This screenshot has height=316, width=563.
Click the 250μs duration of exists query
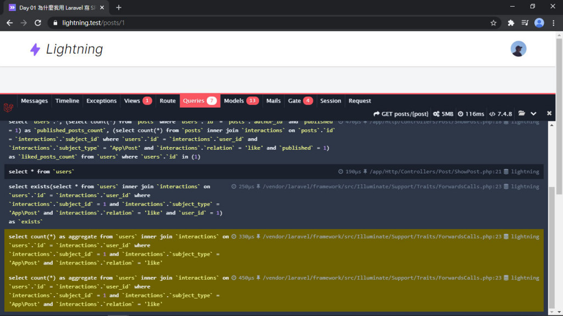pyautogui.click(x=246, y=187)
